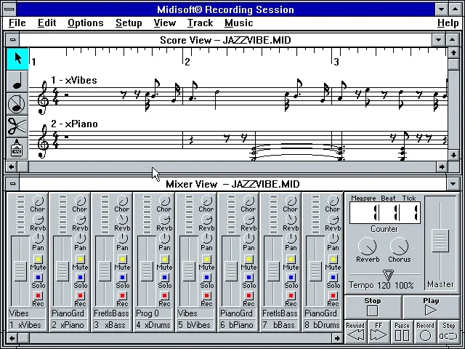Adjust the global Chorus knob
The height and width of the screenshot is (349, 465).
click(x=399, y=246)
